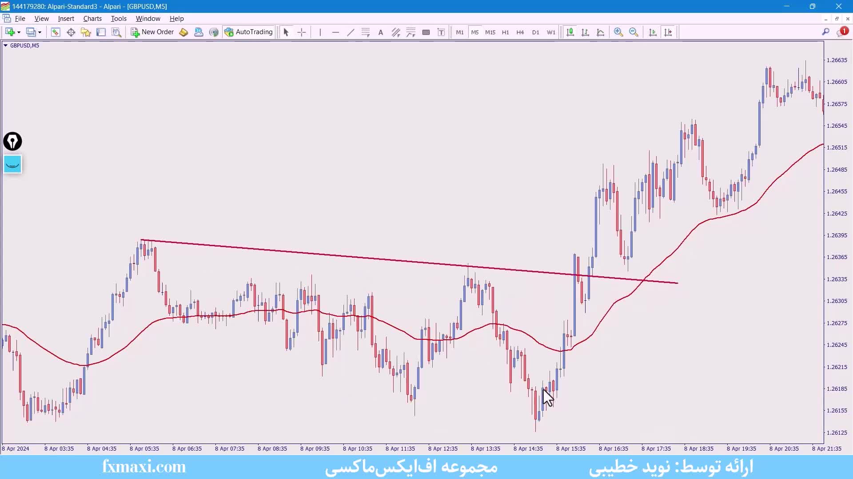Image resolution: width=853 pixels, height=479 pixels.
Task: Toggle the chart shift button
Action: (668, 32)
